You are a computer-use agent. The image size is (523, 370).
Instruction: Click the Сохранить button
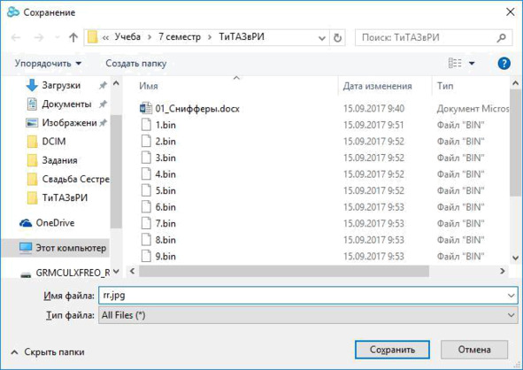(x=392, y=350)
